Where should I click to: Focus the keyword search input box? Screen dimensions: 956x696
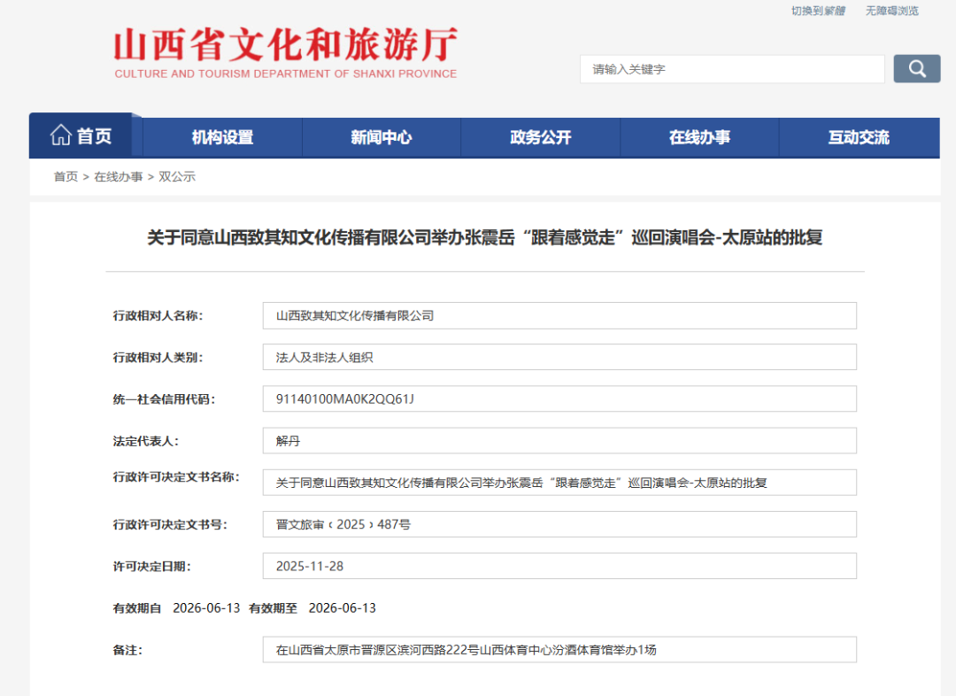[731, 69]
